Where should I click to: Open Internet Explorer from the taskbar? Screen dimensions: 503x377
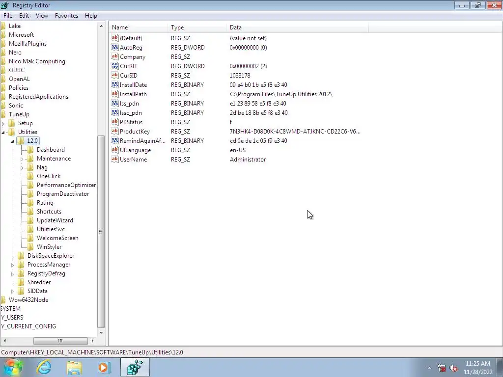(44, 367)
